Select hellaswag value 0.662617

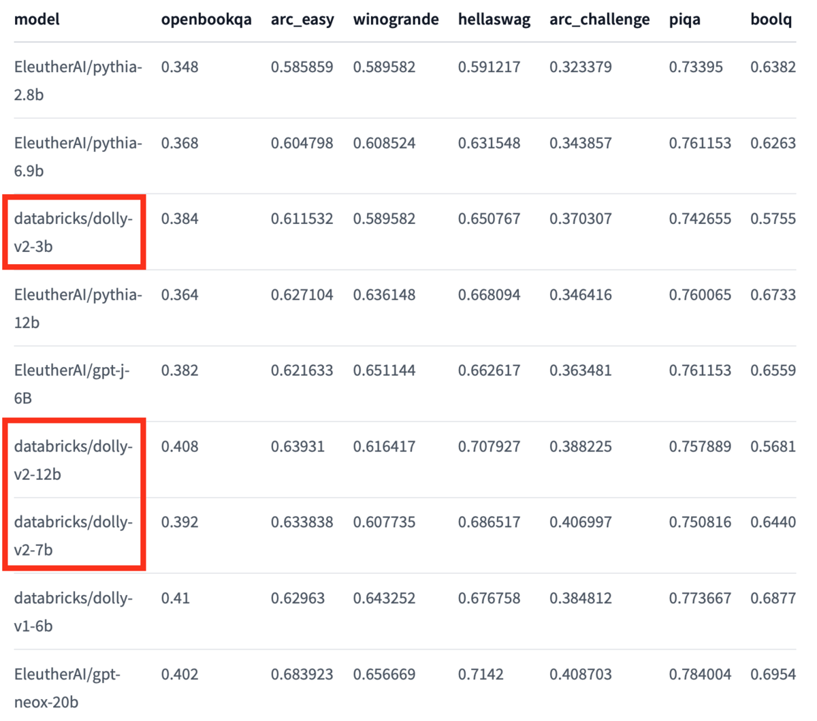490,370
